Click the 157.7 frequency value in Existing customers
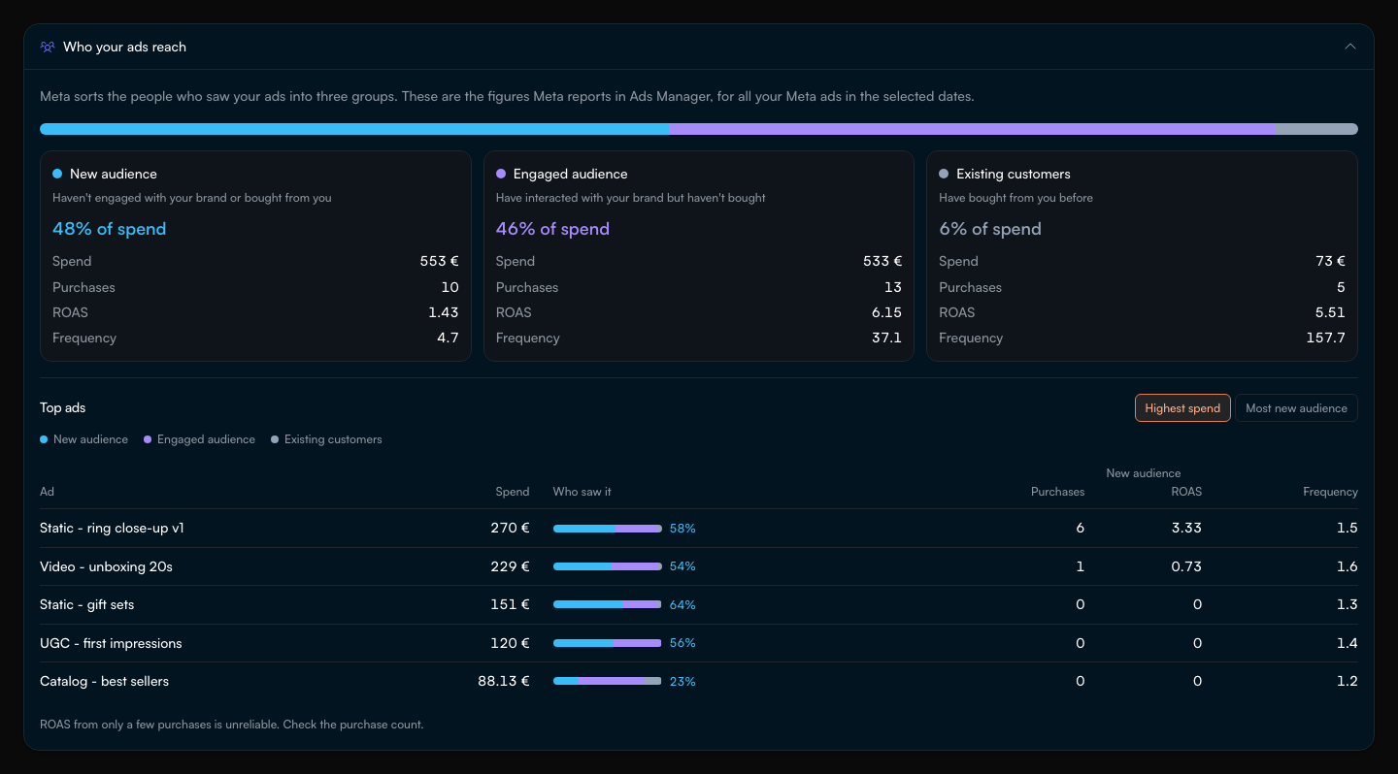Screen dimensions: 1398x774 click(x=1326, y=338)
